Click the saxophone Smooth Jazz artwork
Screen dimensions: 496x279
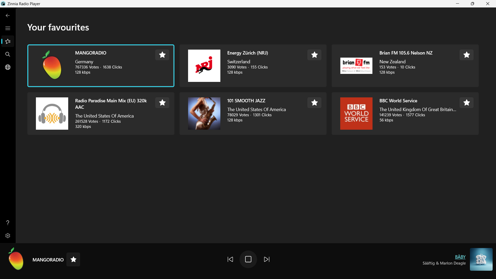coord(204,113)
